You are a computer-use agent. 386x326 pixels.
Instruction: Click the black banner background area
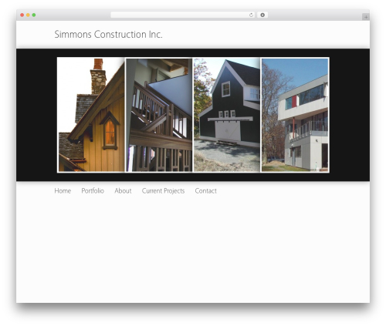36,115
